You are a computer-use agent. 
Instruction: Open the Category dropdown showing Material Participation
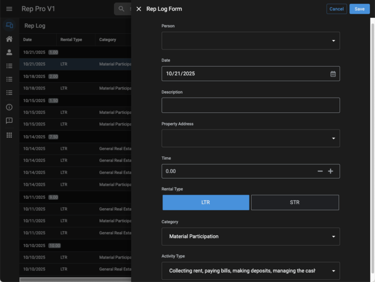click(251, 236)
